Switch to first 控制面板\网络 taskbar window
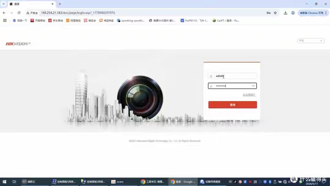 coord(64,182)
